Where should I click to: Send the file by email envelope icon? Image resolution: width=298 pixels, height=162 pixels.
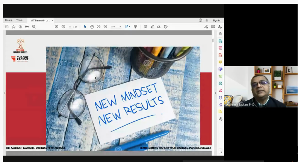[213, 27]
